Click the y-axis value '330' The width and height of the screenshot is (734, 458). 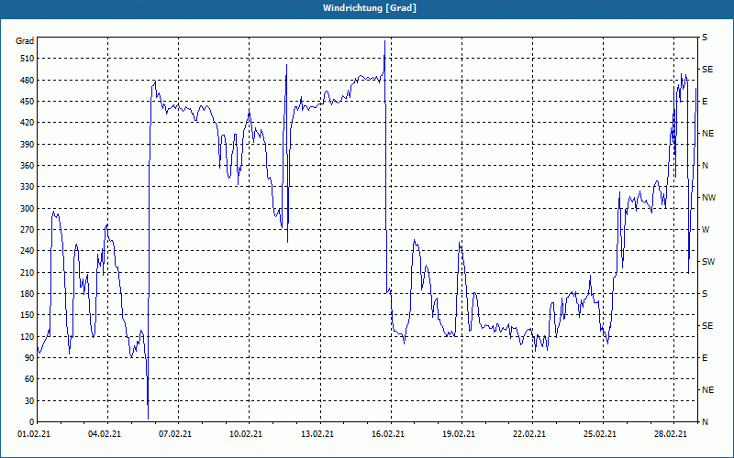click(x=28, y=187)
